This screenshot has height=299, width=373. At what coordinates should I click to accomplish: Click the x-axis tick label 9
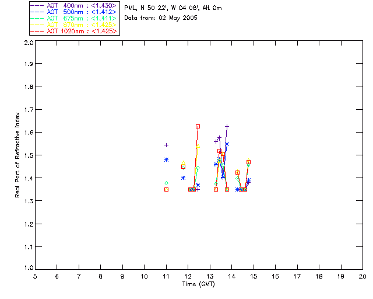click(122, 276)
